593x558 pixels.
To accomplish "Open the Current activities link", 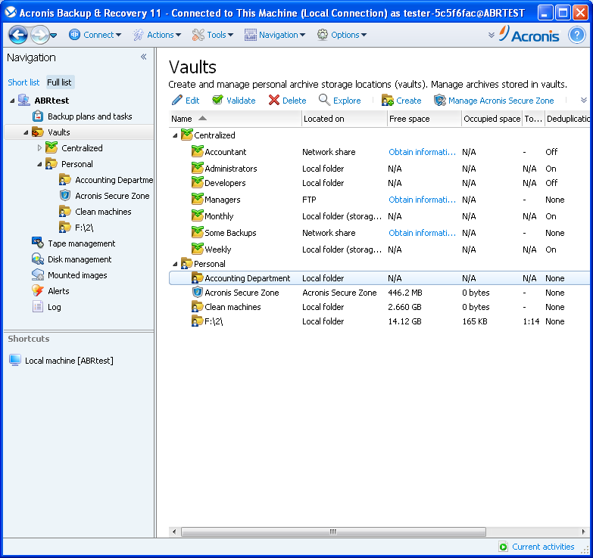I will pyautogui.click(x=543, y=547).
